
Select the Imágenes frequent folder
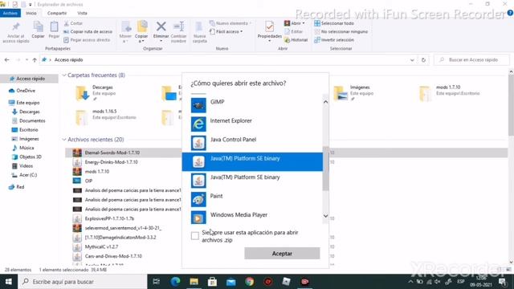coord(354,93)
